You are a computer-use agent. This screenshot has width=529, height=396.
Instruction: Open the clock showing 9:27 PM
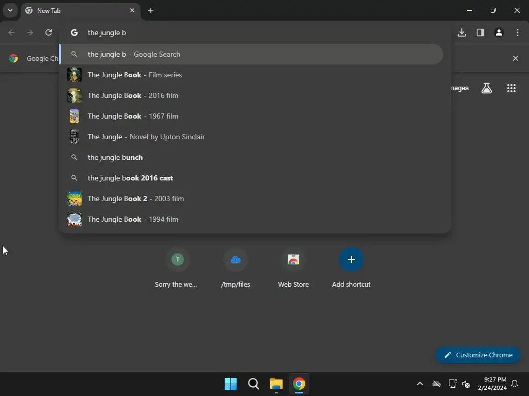coord(492,384)
